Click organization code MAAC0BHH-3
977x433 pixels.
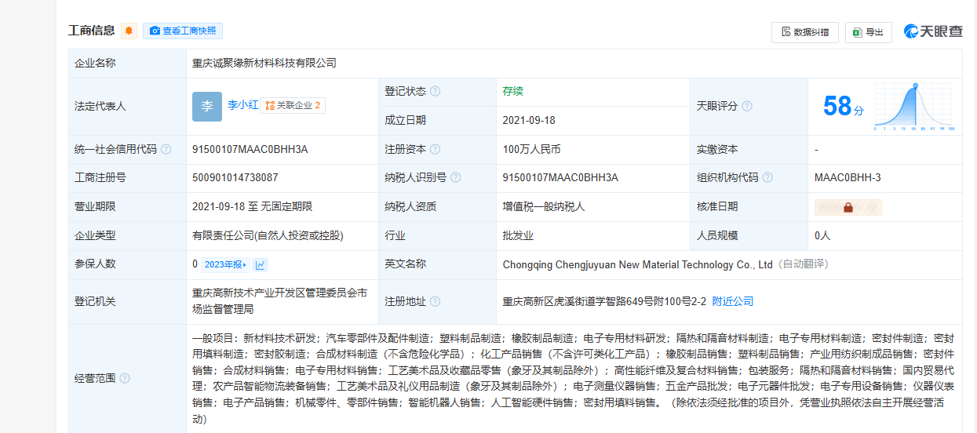848,177
